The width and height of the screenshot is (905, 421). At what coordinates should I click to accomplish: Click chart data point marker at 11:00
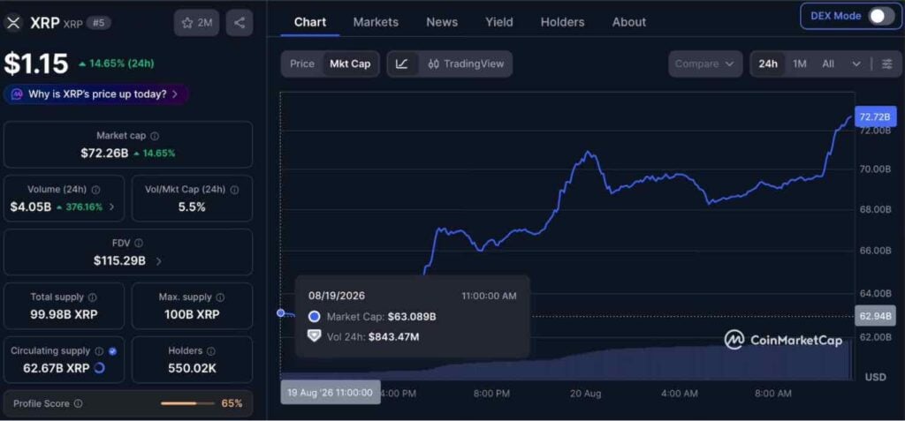280,312
